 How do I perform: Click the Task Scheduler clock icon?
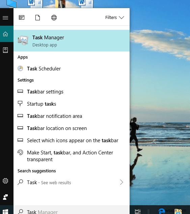click(20, 68)
